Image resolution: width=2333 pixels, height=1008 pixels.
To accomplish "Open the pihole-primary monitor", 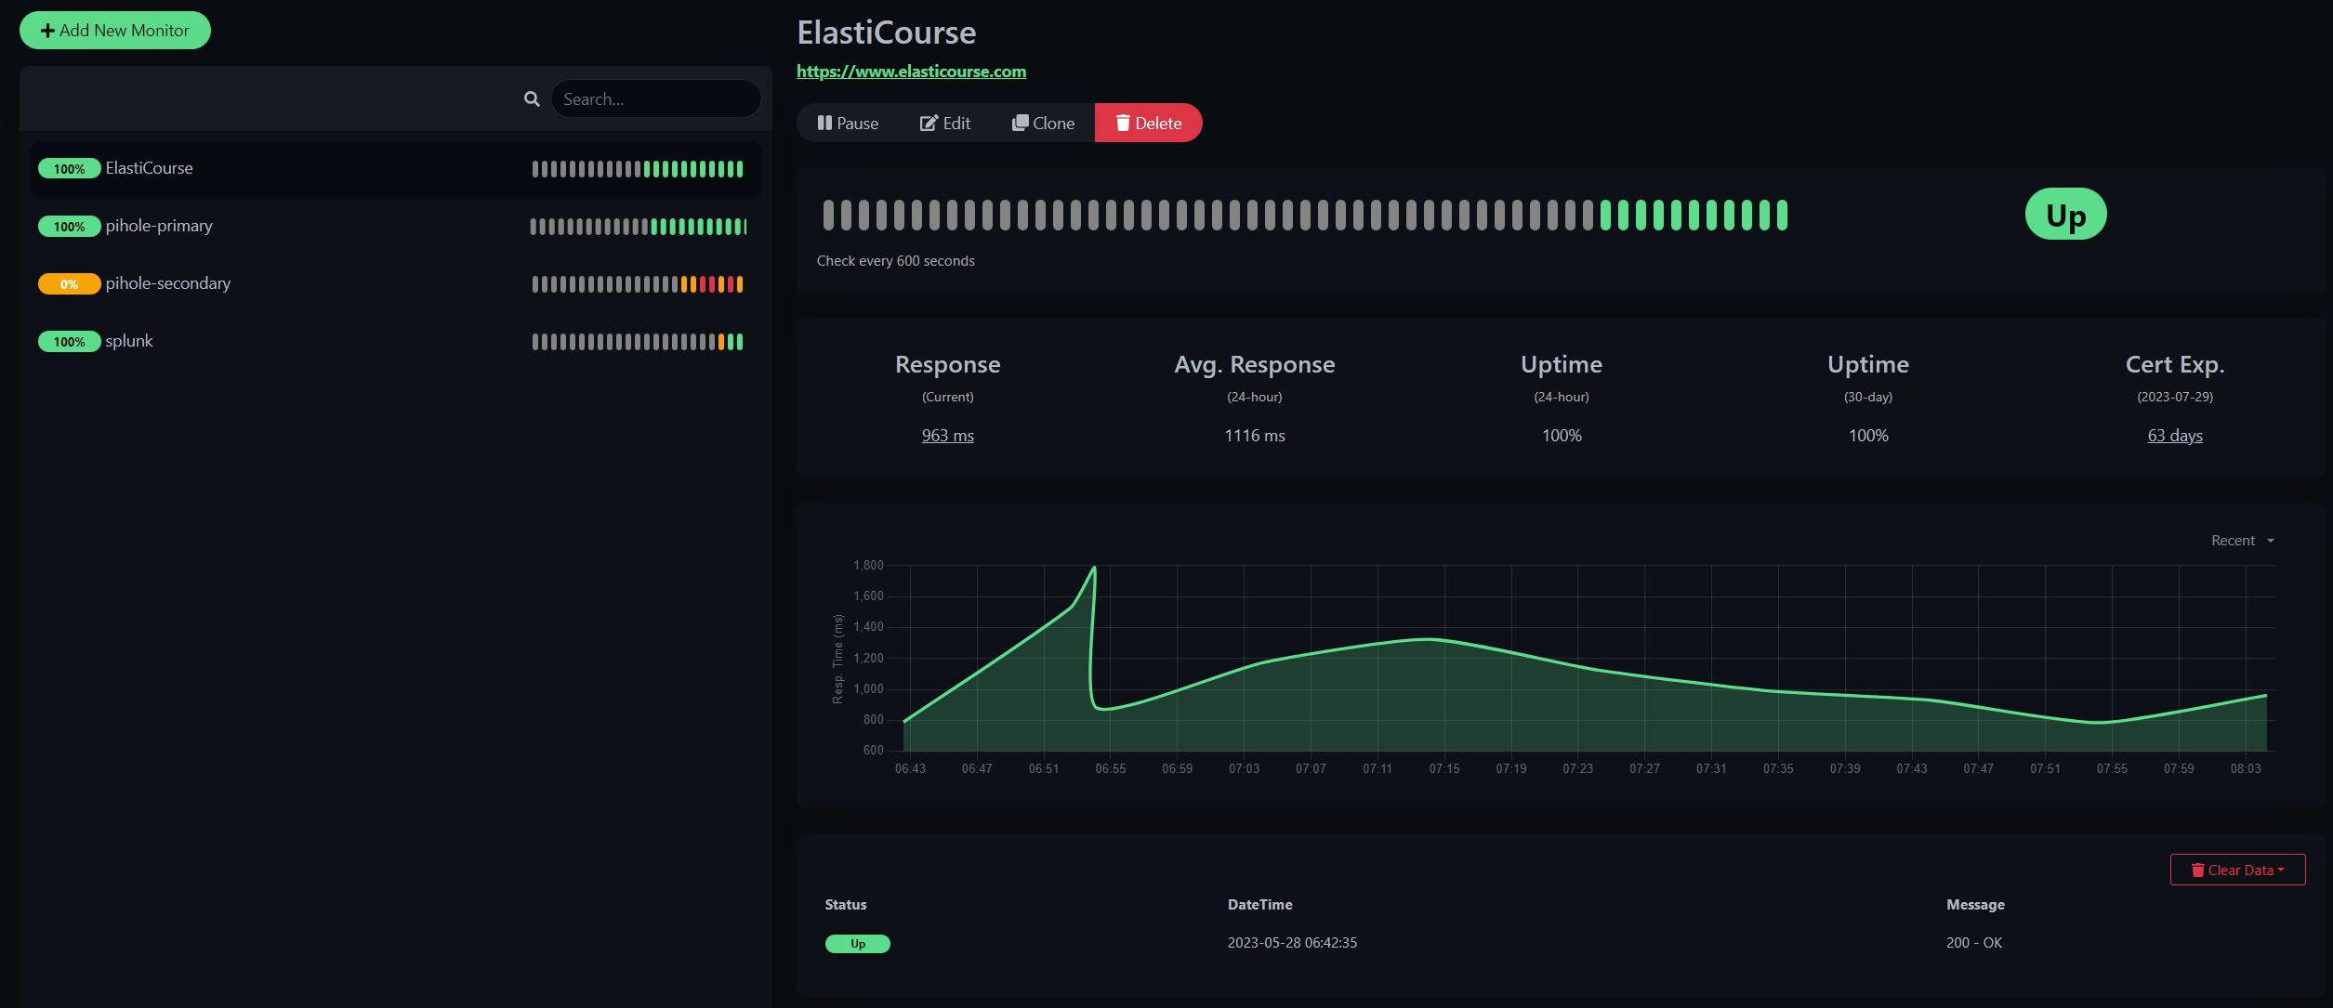I will [x=396, y=227].
